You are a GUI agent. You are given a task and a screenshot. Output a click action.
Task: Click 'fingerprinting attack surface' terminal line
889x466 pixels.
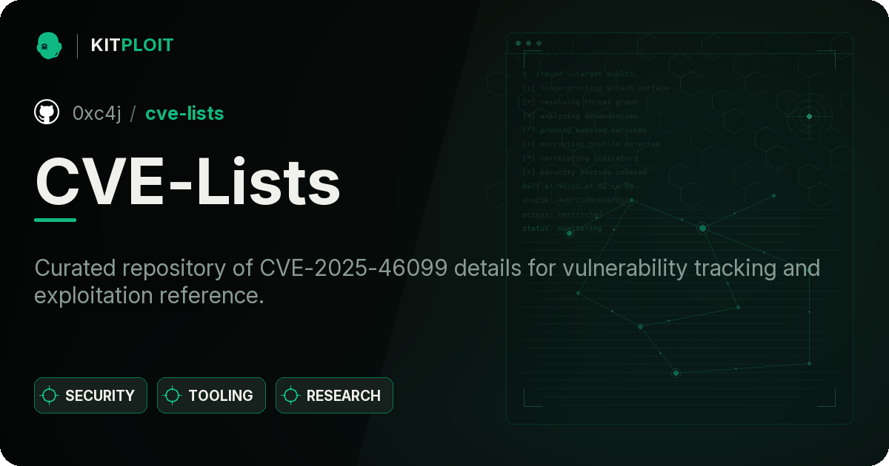tap(595, 88)
